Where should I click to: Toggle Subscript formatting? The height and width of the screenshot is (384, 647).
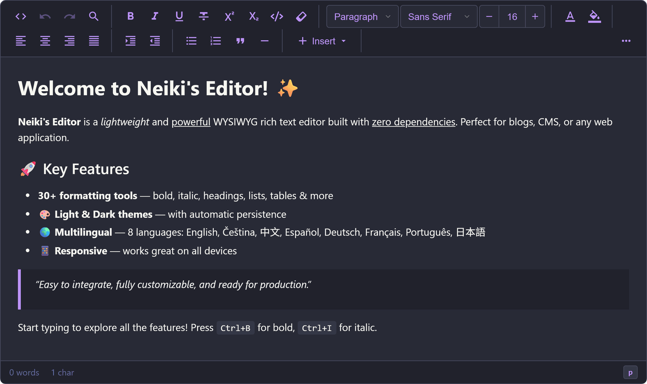253,17
